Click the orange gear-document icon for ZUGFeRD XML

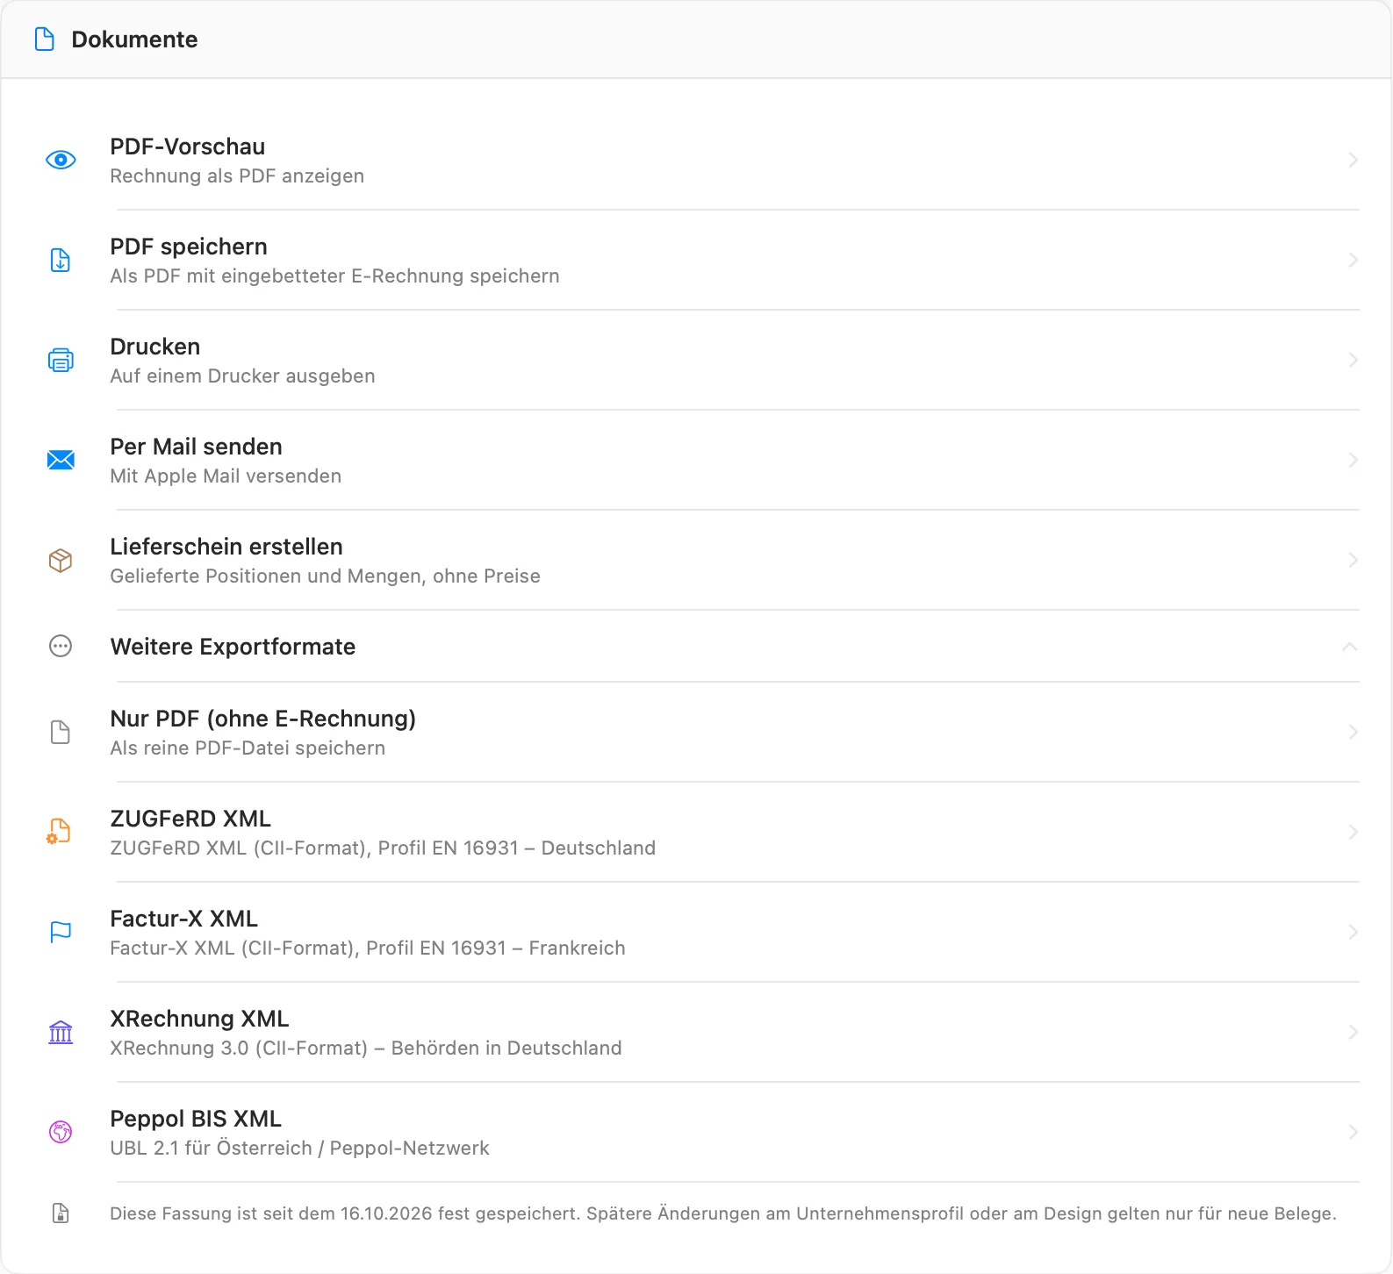pyautogui.click(x=59, y=832)
